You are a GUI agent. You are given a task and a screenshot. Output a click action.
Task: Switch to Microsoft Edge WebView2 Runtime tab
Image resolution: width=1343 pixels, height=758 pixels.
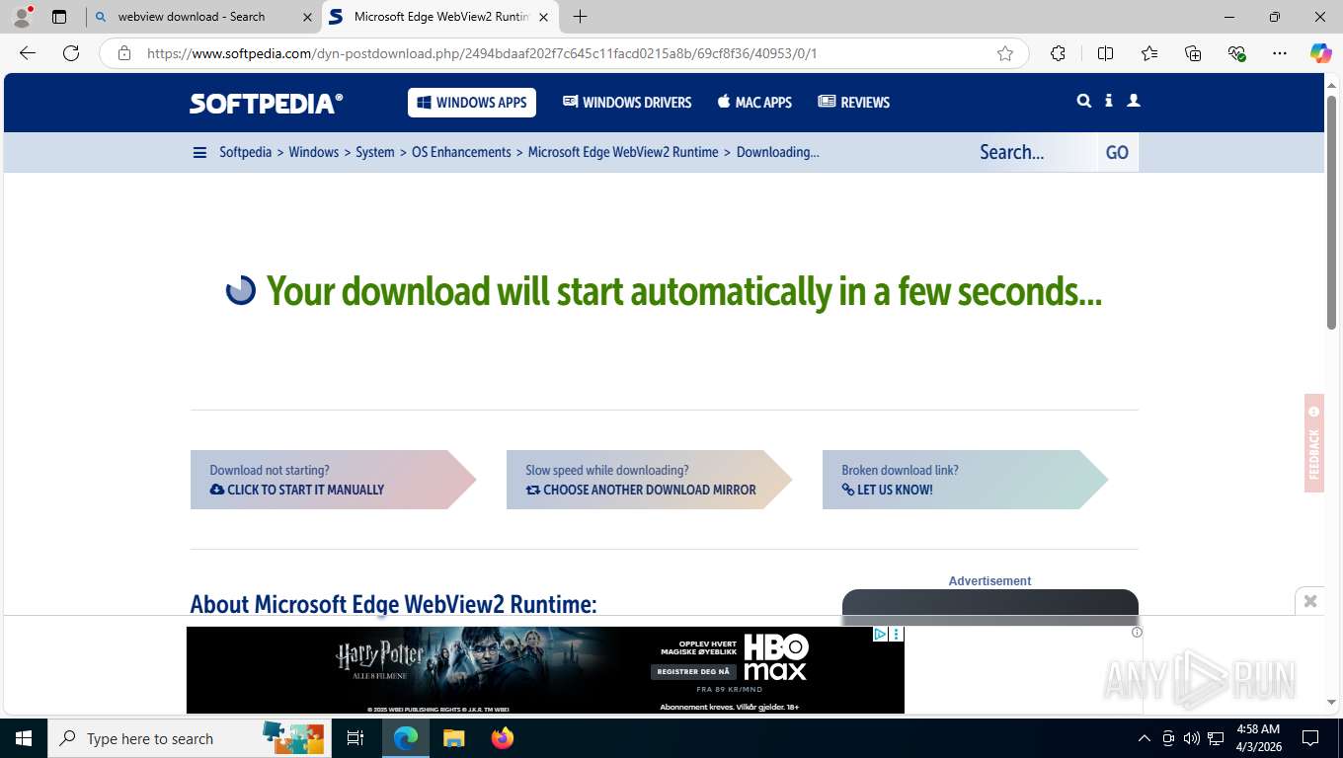(440, 17)
